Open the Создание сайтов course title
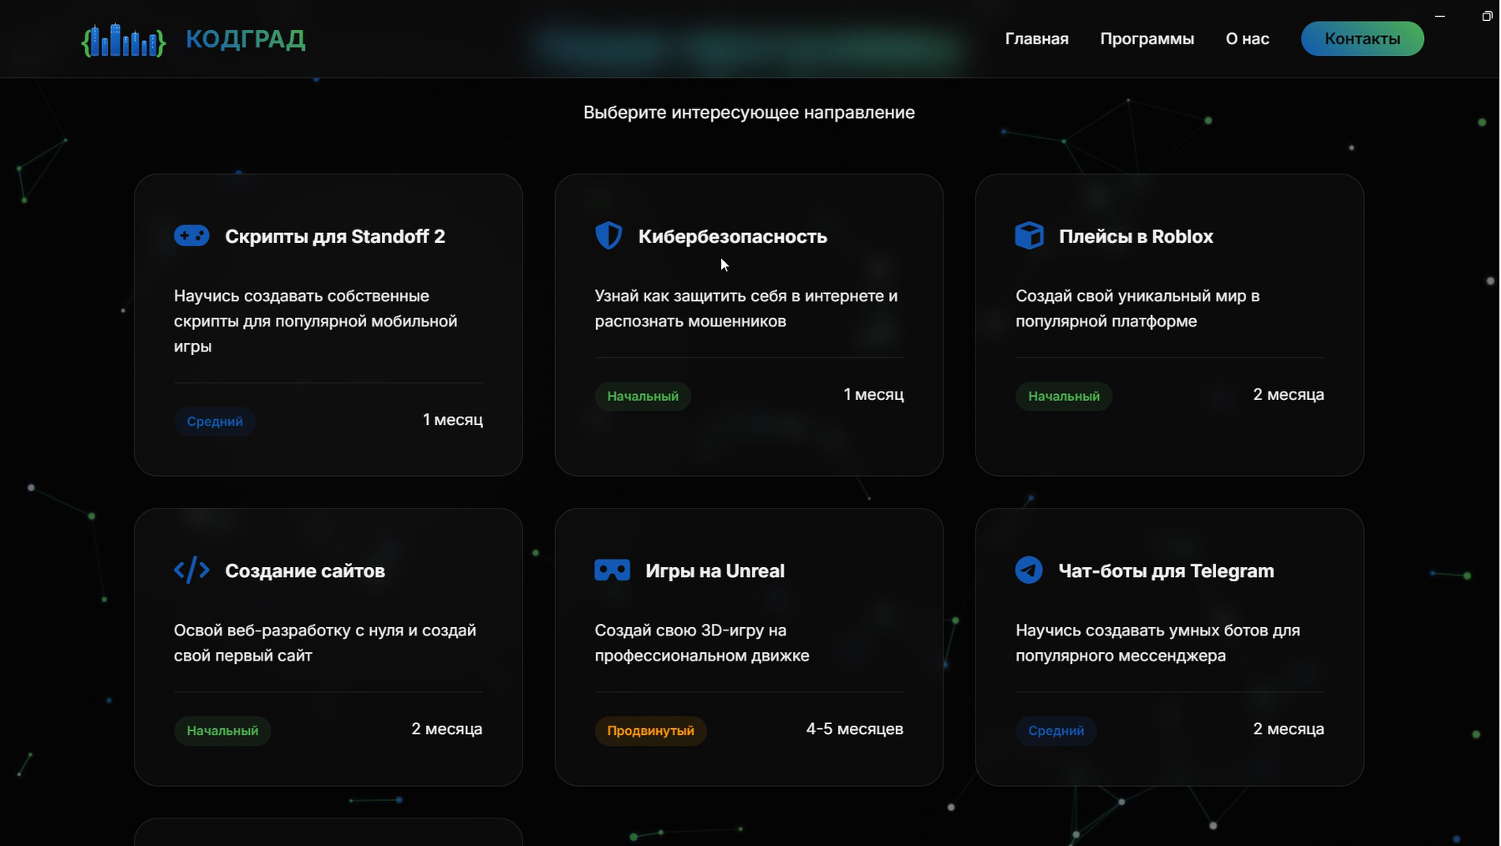Image resolution: width=1501 pixels, height=846 pixels. click(x=305, y=571)
